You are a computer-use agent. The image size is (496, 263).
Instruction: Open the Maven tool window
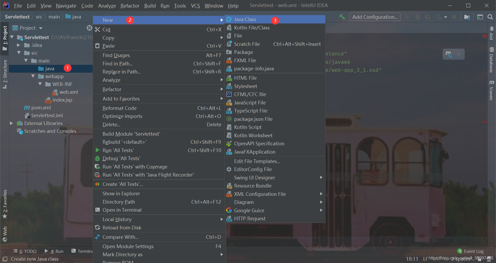tap(492, 90)
